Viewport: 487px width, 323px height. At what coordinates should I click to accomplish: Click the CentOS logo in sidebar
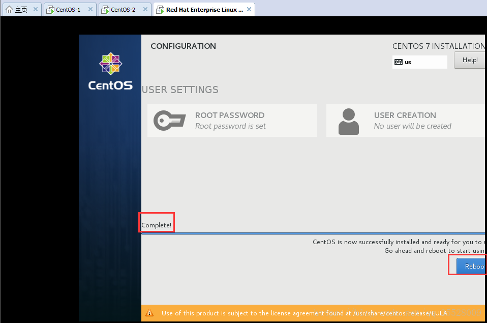point(110,71)
